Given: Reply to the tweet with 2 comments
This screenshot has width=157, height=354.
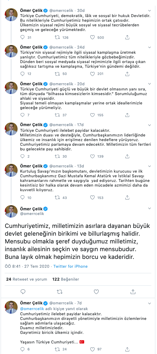Looking at the screenshot, I should 23,156.
